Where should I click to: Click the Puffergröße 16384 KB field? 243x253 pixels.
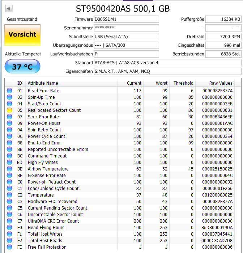coord(223,19)
